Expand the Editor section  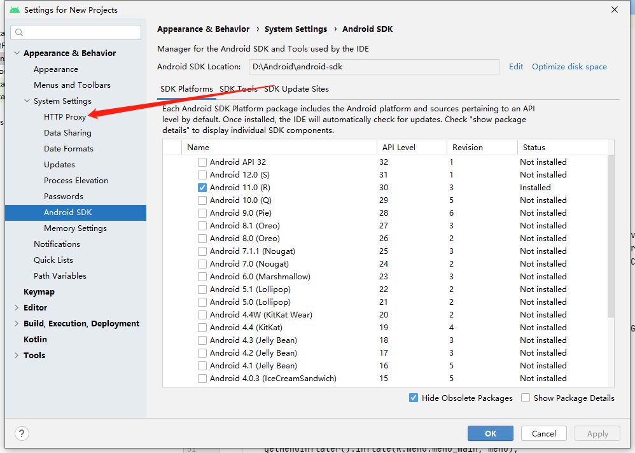(17, 308)
